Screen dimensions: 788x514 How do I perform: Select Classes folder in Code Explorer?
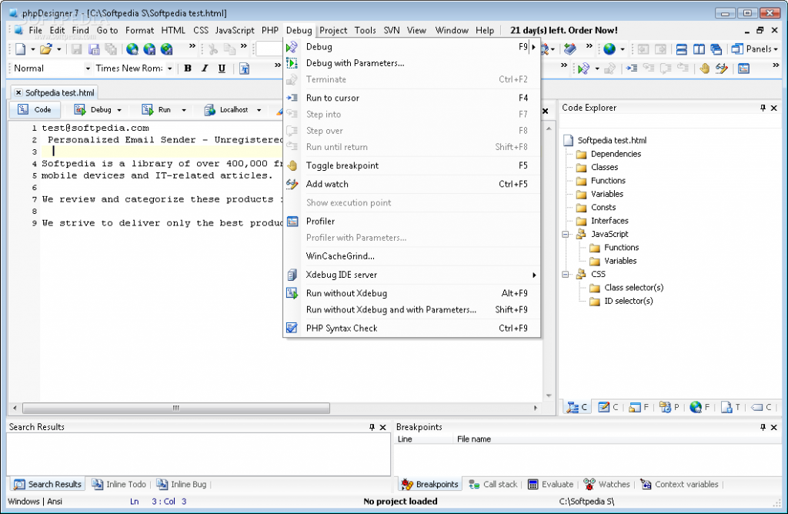tap(604, 167)
